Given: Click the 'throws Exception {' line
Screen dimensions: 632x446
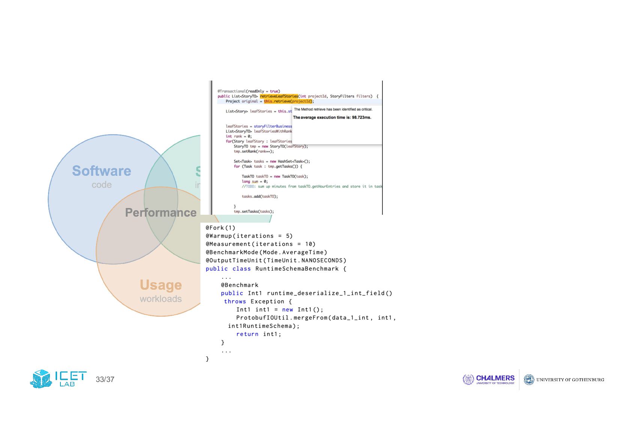Looking at the screenshot, I should (258, 302).
